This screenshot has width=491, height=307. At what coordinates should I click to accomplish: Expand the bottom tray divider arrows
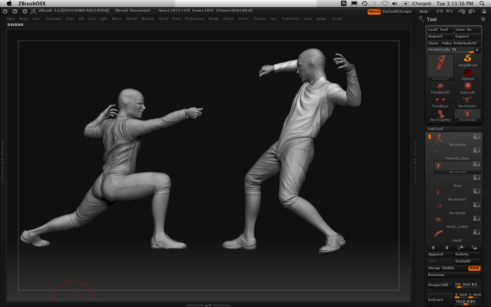[208, 305]
